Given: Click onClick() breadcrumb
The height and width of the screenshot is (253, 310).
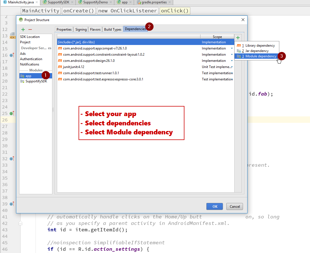Looking at the screenshot, I should tap(175, 11).
